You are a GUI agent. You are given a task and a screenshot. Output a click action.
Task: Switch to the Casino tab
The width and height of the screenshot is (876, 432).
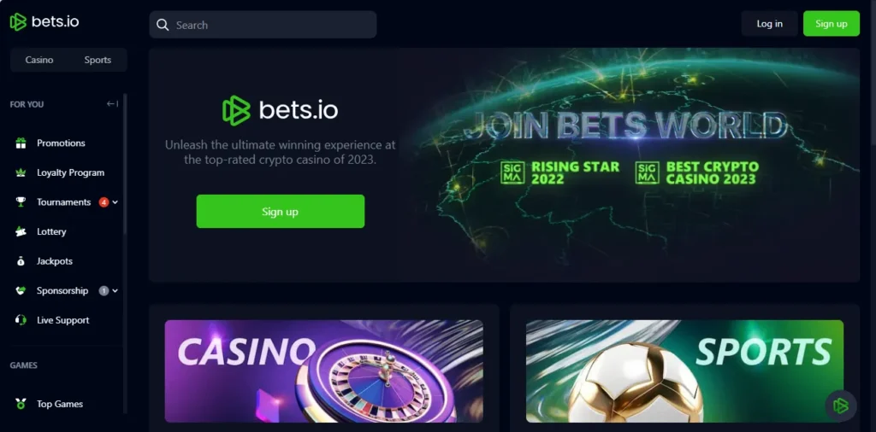(x=39, y=60)
